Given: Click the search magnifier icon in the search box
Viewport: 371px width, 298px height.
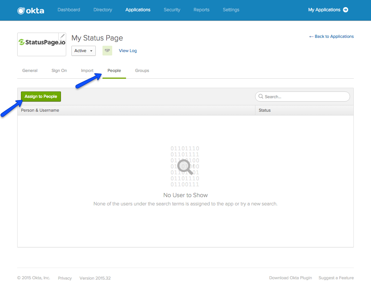Looking at the screenshot, I should pyautogui.click(x=261, y=96).
